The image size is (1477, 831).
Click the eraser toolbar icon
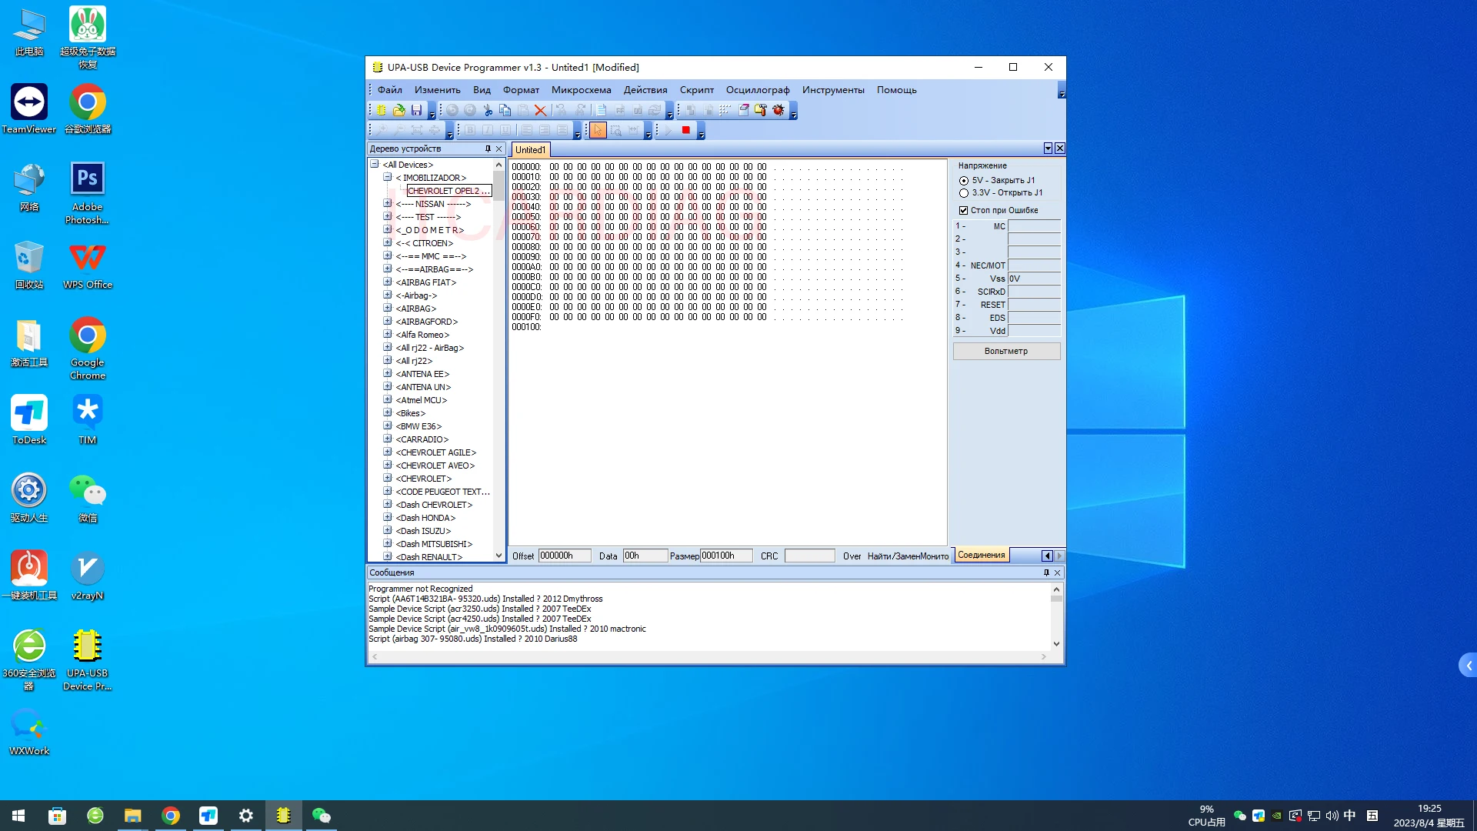tap(743, 110)
